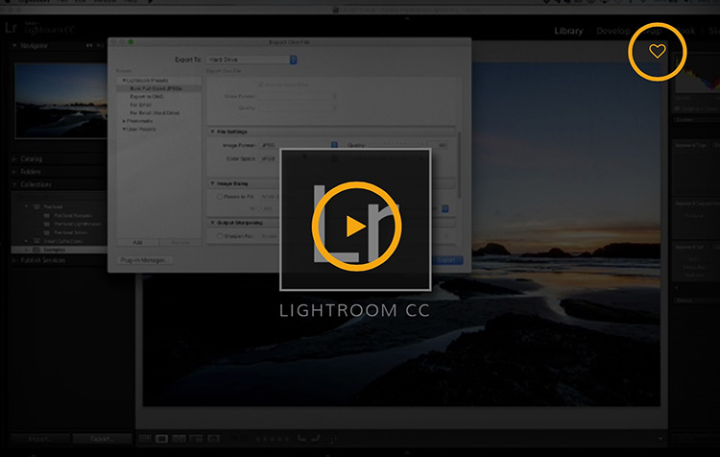Viewport: 720px width, 457px height.
Task: Switch to the Develop module
Action: tap(613, 31)
